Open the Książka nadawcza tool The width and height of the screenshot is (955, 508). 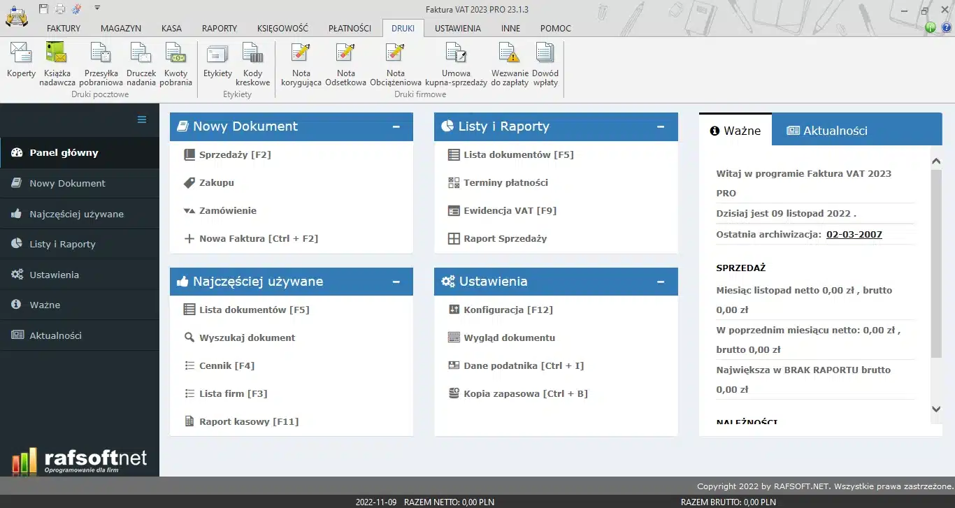pyautogui.click(x=57, y=63)
